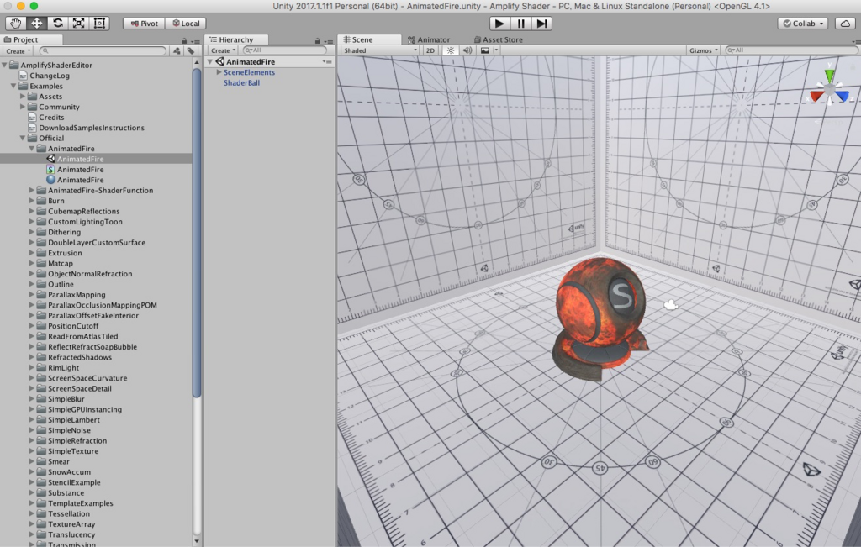This screenshot has width=861, height=547.
Task: Toggle Pivot handle position
Action: click(144, 23)
